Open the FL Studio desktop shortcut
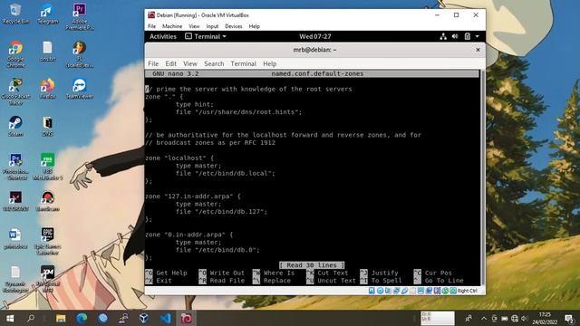This screenshot has height=326, width=580. click(80, 54)
